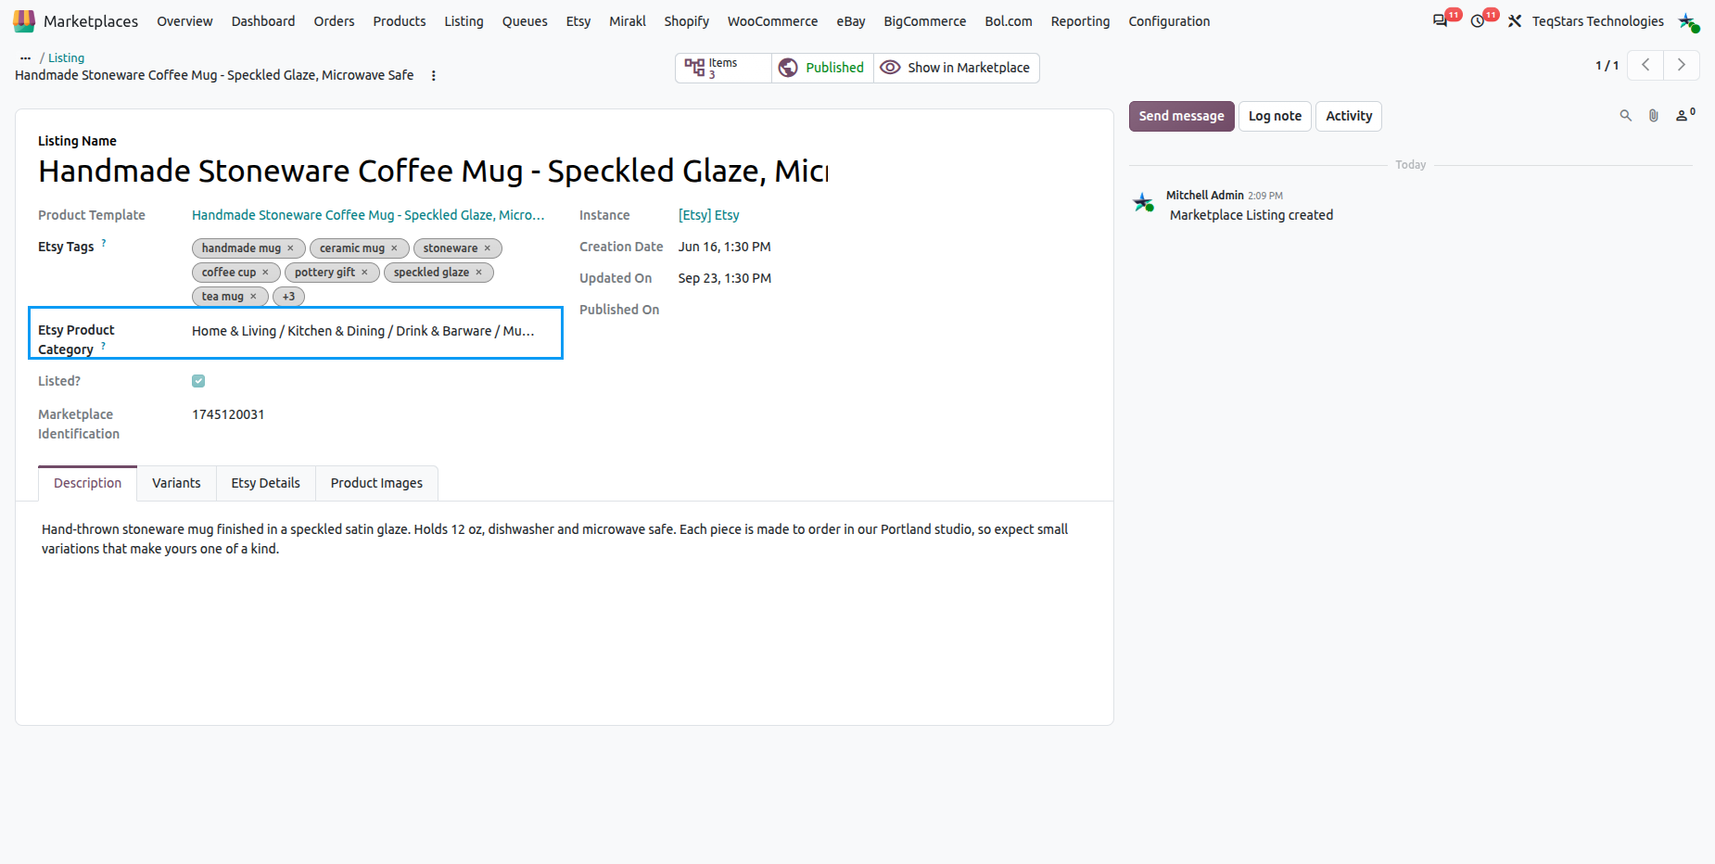Open the [Etsy] Etsy instance link
The image size is (1715, 864).
[709, 215]
